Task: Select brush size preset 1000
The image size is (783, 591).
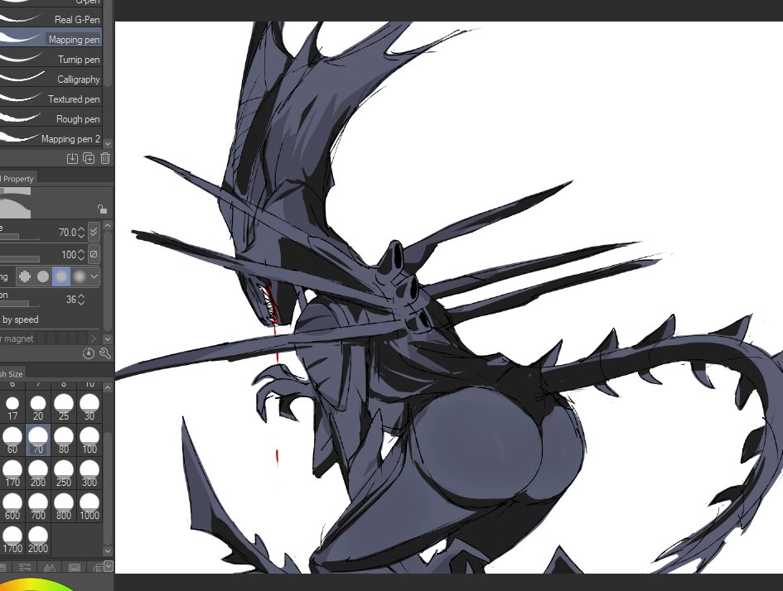Action: tap(89, 507)
